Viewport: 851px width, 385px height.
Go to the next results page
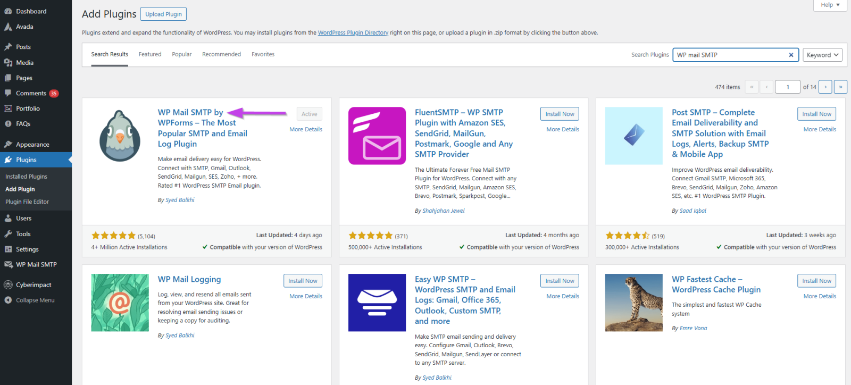coord(825,87)
